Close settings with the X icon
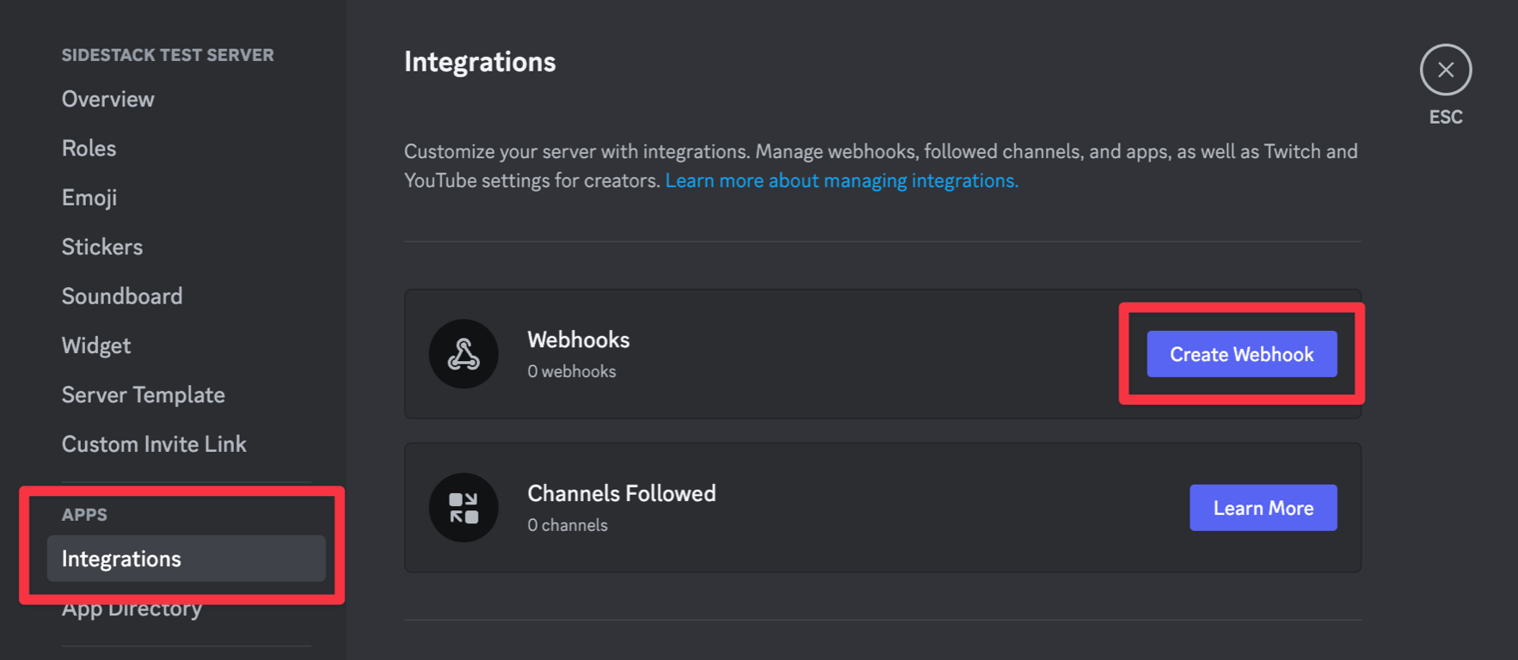Image resolution: width=1518 pixels, height=660 pixels. coord(1445,70)
